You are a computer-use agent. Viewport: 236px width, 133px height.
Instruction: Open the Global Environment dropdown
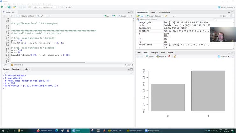point(147,20)
